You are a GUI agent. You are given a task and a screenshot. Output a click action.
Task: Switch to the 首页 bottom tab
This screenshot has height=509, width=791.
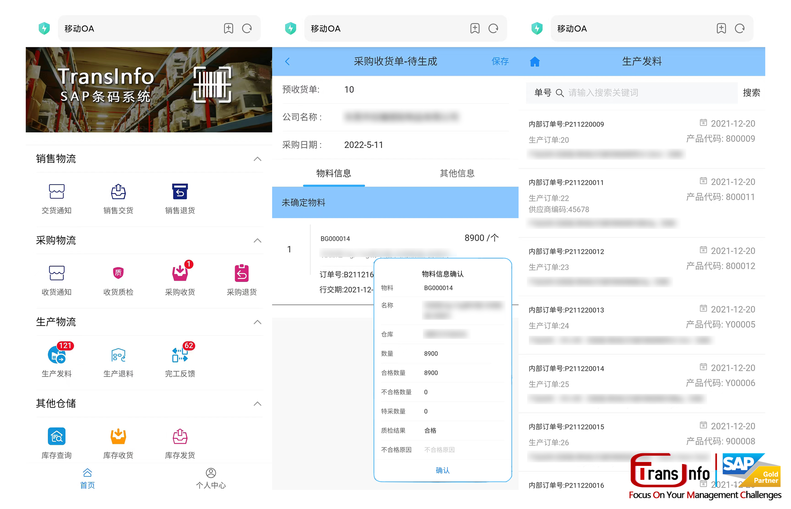[87, 479]
